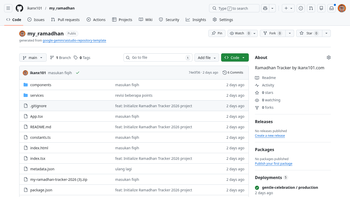Open the repository Settings tab
This screenshot has width=350, height=197.
pos(223,20)
